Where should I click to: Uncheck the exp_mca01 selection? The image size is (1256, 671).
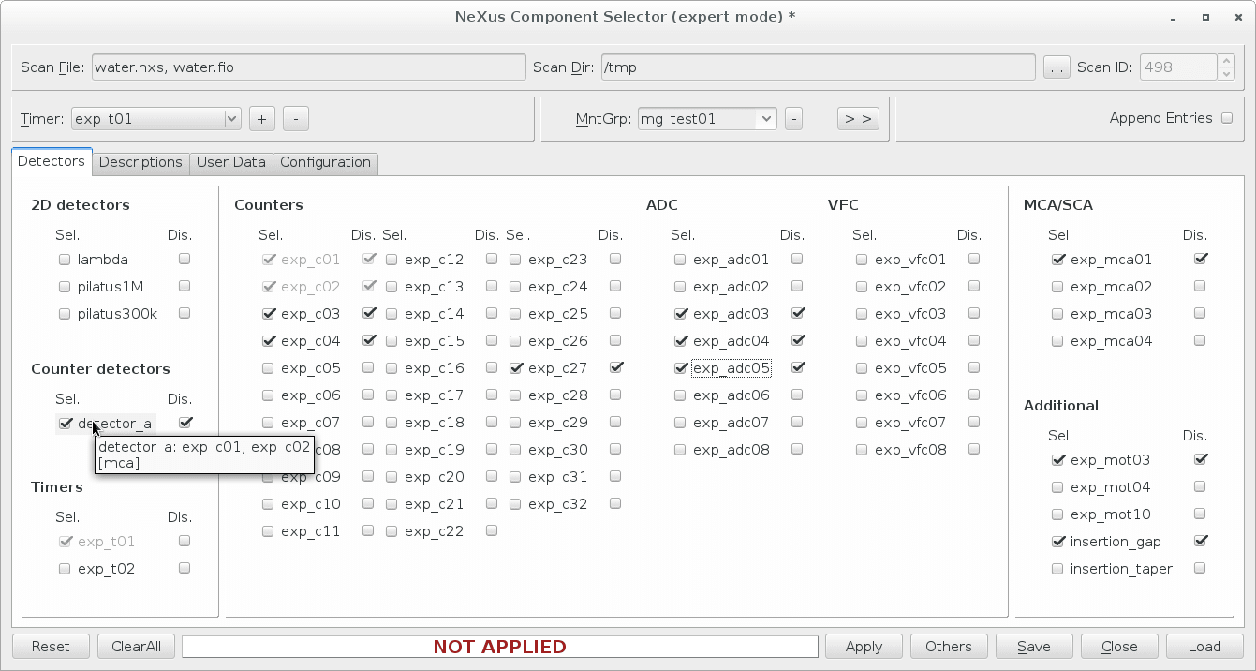click(x=1058, y=260)
